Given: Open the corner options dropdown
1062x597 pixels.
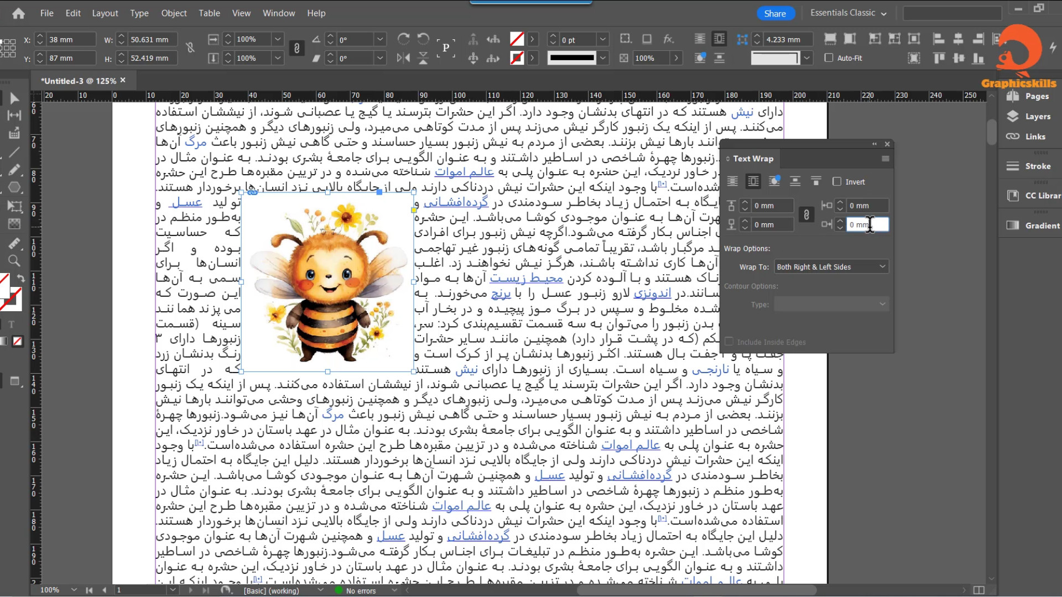Looking at the screenshot, I should 806,58.
